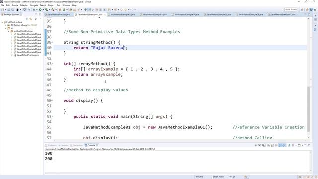
Task: Minimize the editor area
Action: tap(305, 14)
